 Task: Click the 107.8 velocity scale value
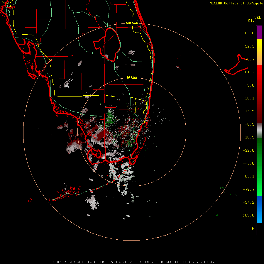point(248,33)
